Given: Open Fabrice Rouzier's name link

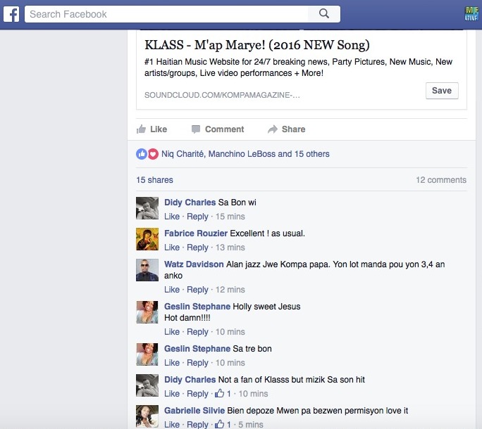Looking at the screenshot, I should point(196,233).
